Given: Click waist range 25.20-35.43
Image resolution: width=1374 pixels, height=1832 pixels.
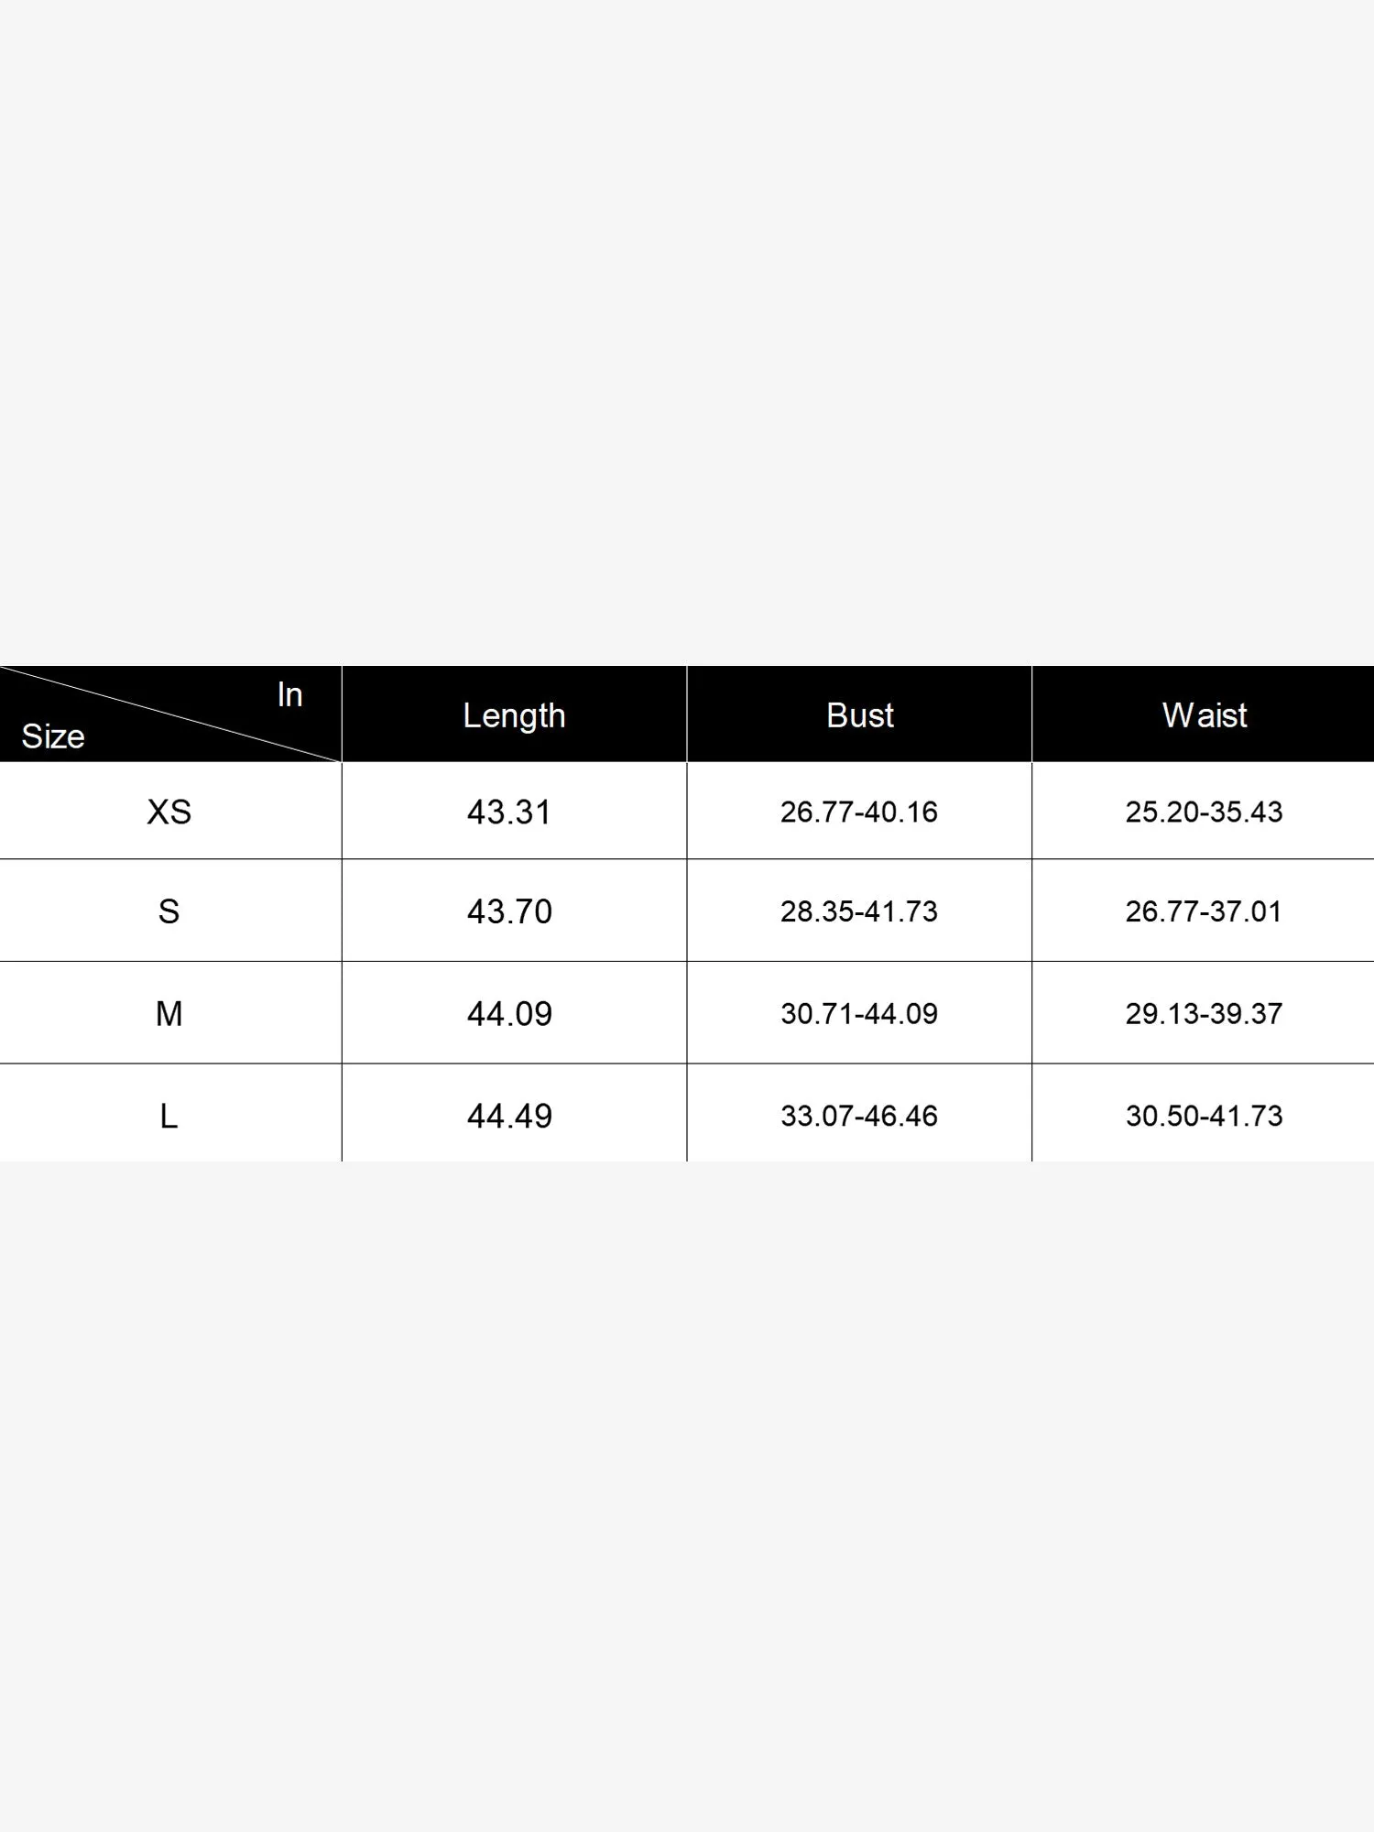Looking at the screenshot, I should (x=1204, y=812).
